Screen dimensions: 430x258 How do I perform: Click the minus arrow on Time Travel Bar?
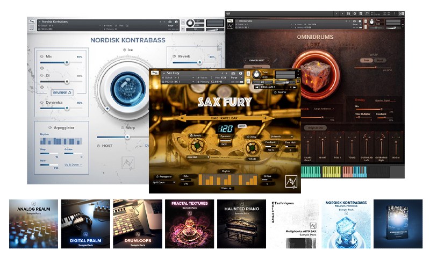click(182, 118)
